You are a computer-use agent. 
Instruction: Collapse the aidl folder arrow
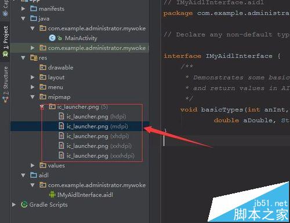[23, 175]
